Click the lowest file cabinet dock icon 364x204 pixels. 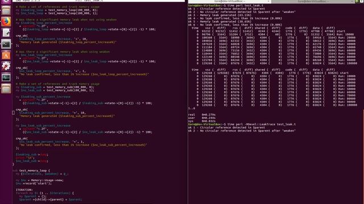coord(6,88)
